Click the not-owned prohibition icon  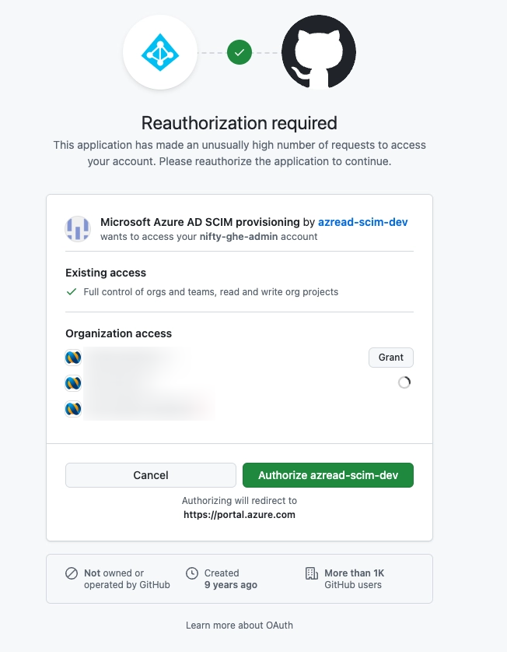click(72, 573)
